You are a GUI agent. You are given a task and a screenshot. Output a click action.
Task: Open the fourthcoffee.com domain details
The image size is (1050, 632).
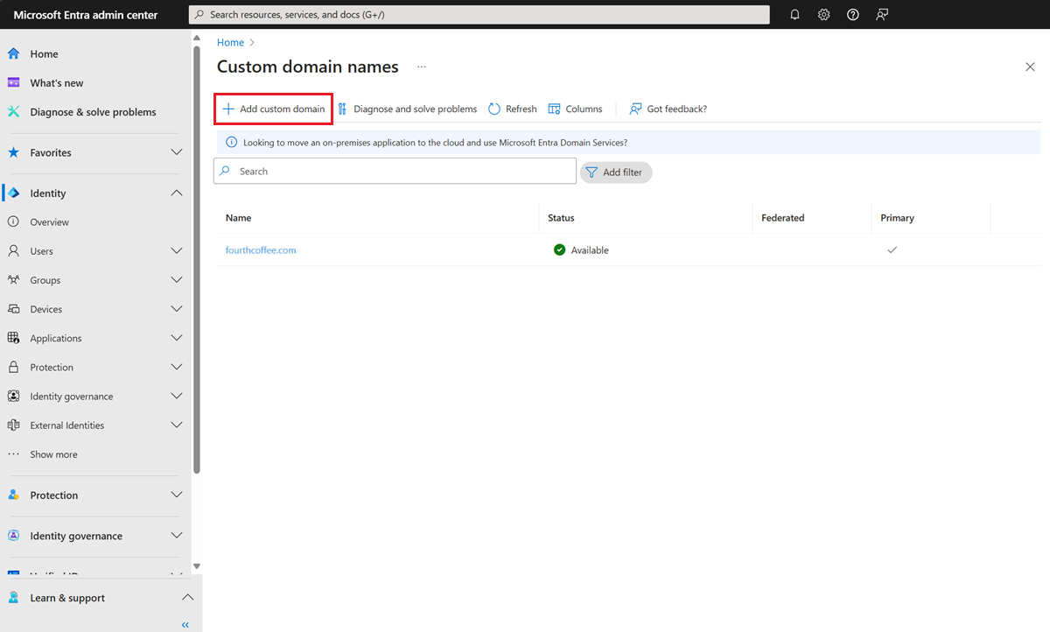[x=260, y=249]
